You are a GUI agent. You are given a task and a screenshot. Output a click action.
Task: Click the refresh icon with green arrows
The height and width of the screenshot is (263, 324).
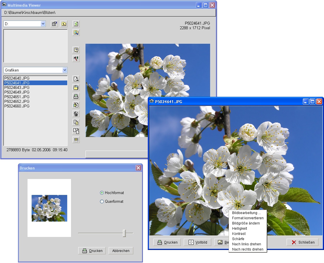76,24
